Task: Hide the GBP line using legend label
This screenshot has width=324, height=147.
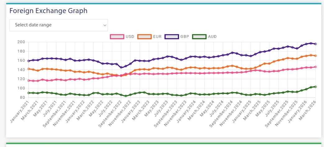Action: coord(184,37)
